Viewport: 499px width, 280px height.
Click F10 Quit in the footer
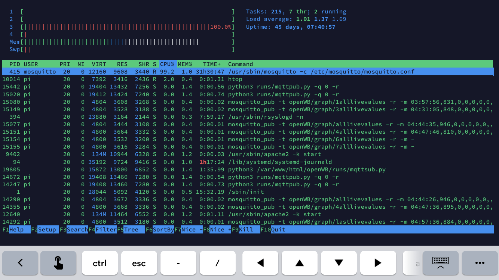[273, 230]
